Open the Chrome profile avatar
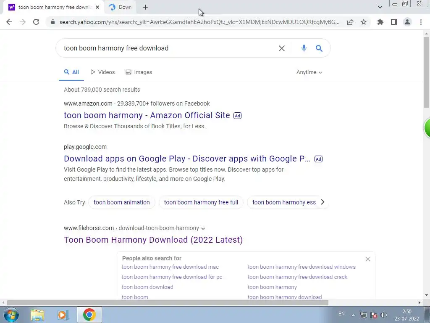 407,22
